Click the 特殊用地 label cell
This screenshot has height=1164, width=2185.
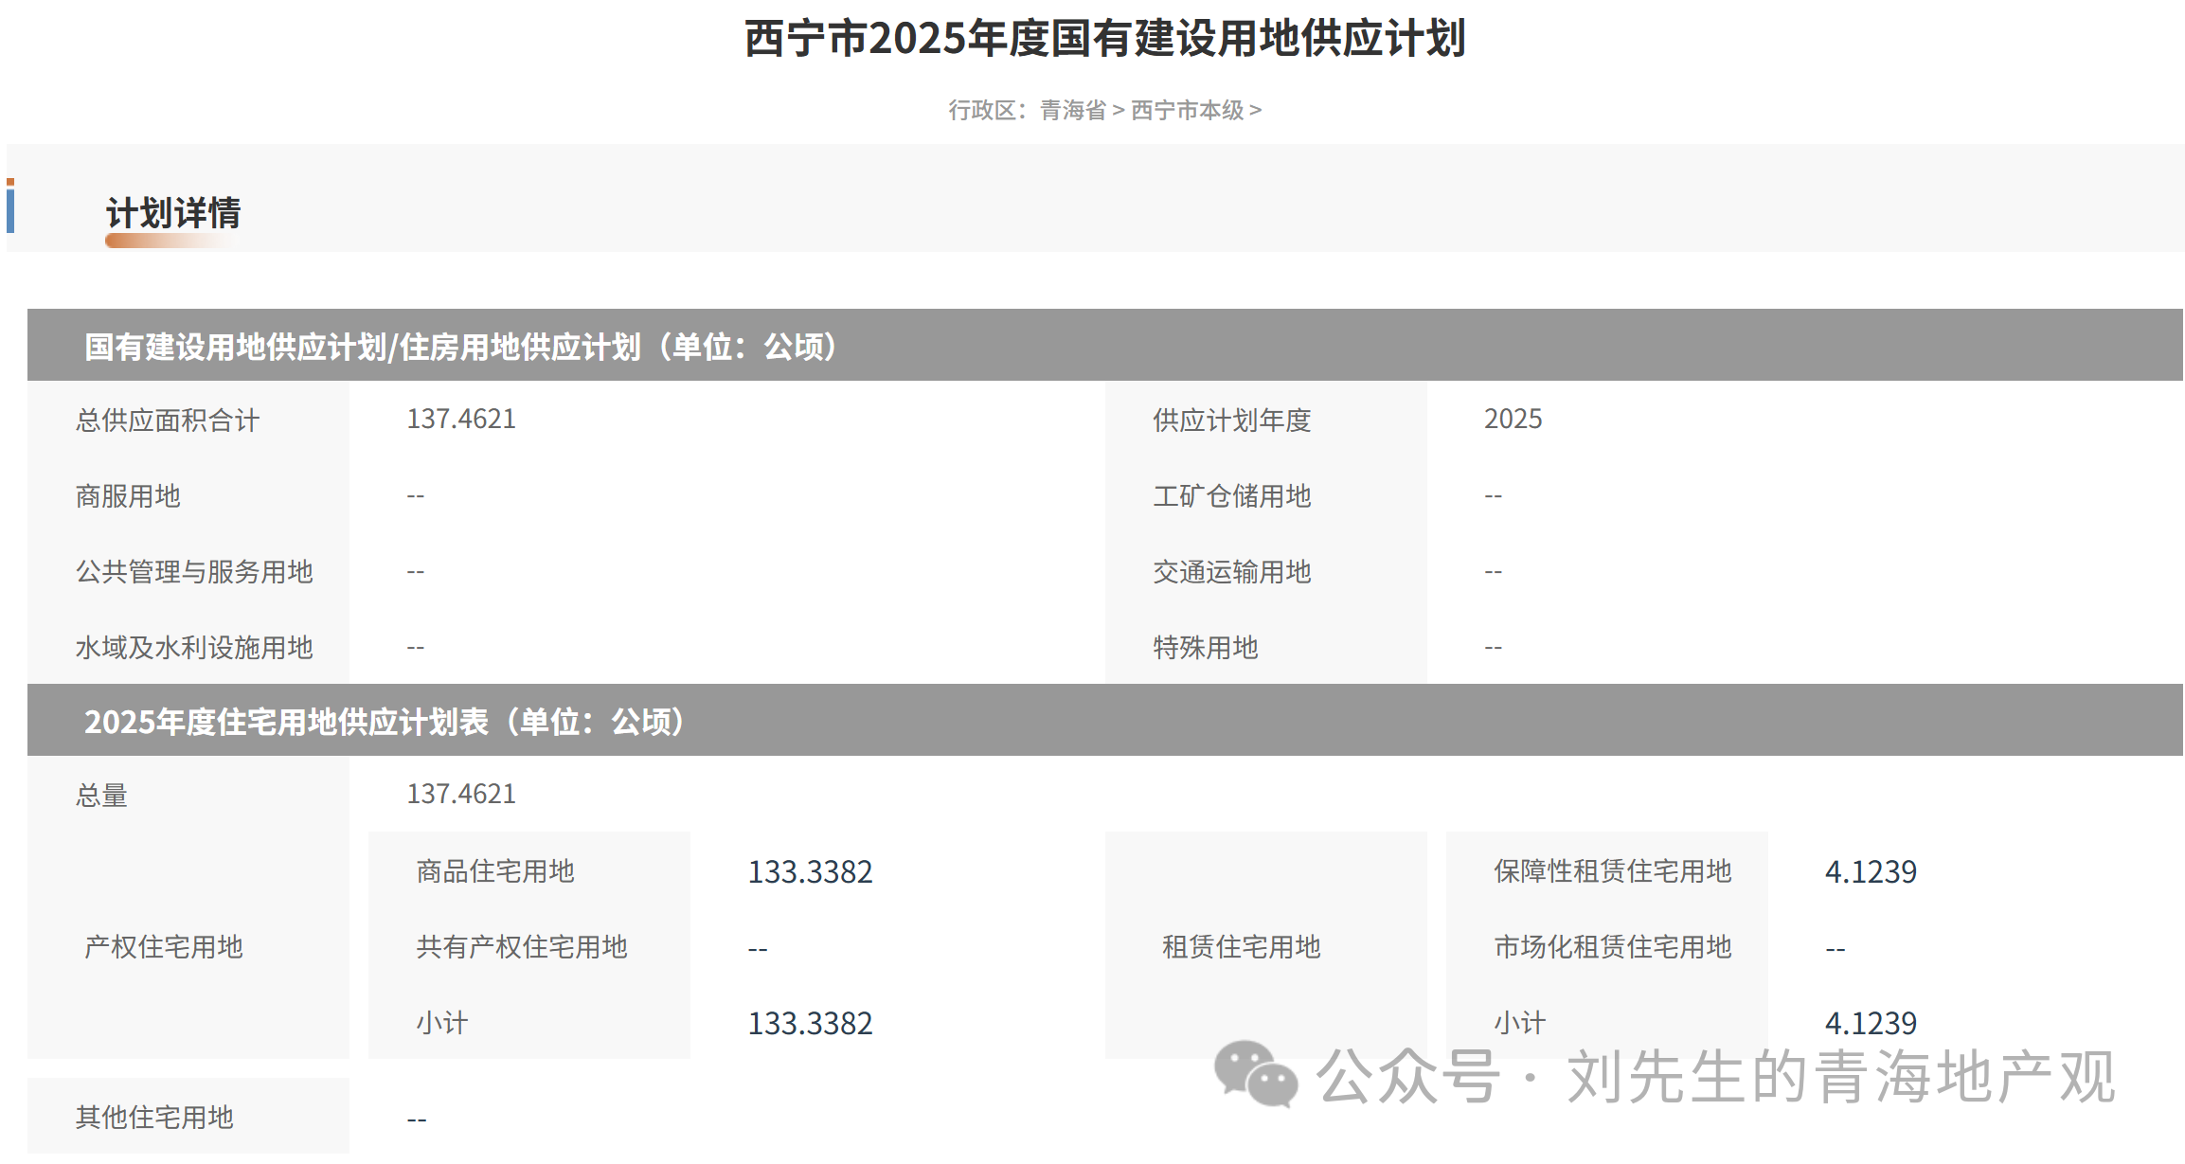(1205, 647)
